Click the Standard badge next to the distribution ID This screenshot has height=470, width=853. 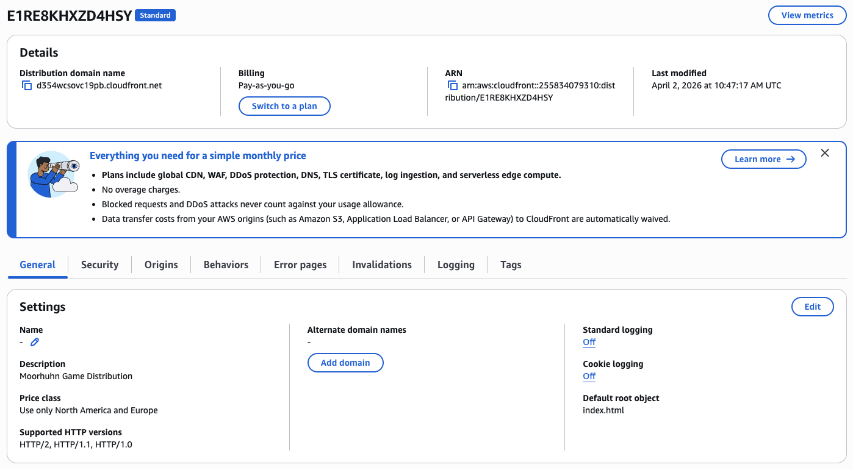point(155,15)
